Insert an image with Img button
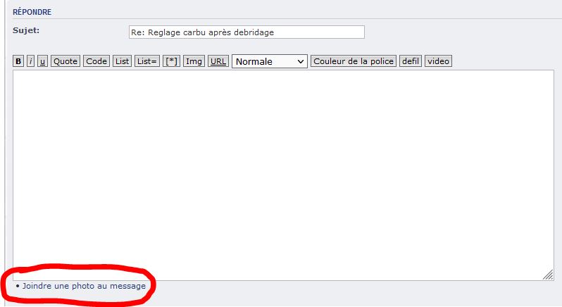 coord(194,61)
